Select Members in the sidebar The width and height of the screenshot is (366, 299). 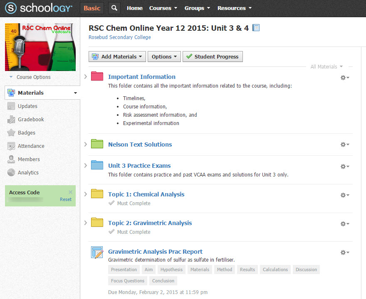point(29,159)
